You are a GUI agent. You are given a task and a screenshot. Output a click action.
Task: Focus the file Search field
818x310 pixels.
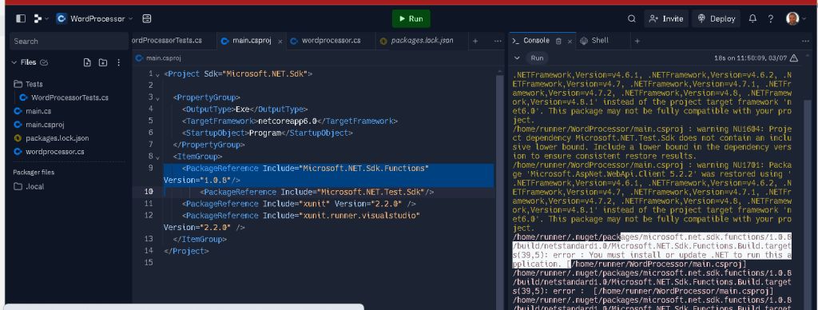(69, 42)
